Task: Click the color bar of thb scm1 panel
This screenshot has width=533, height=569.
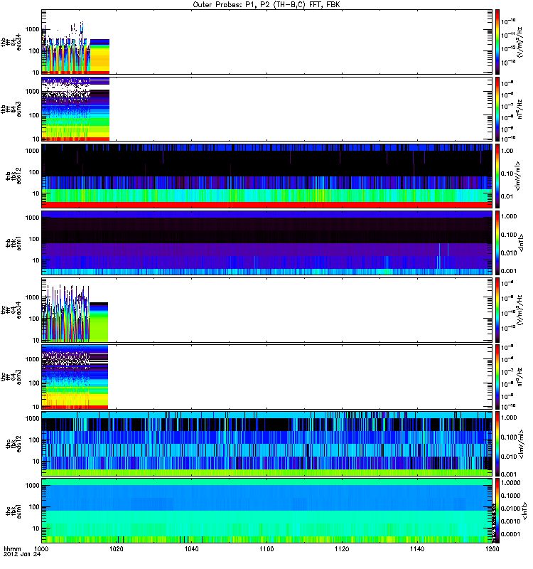Action: tap(497, 243)
